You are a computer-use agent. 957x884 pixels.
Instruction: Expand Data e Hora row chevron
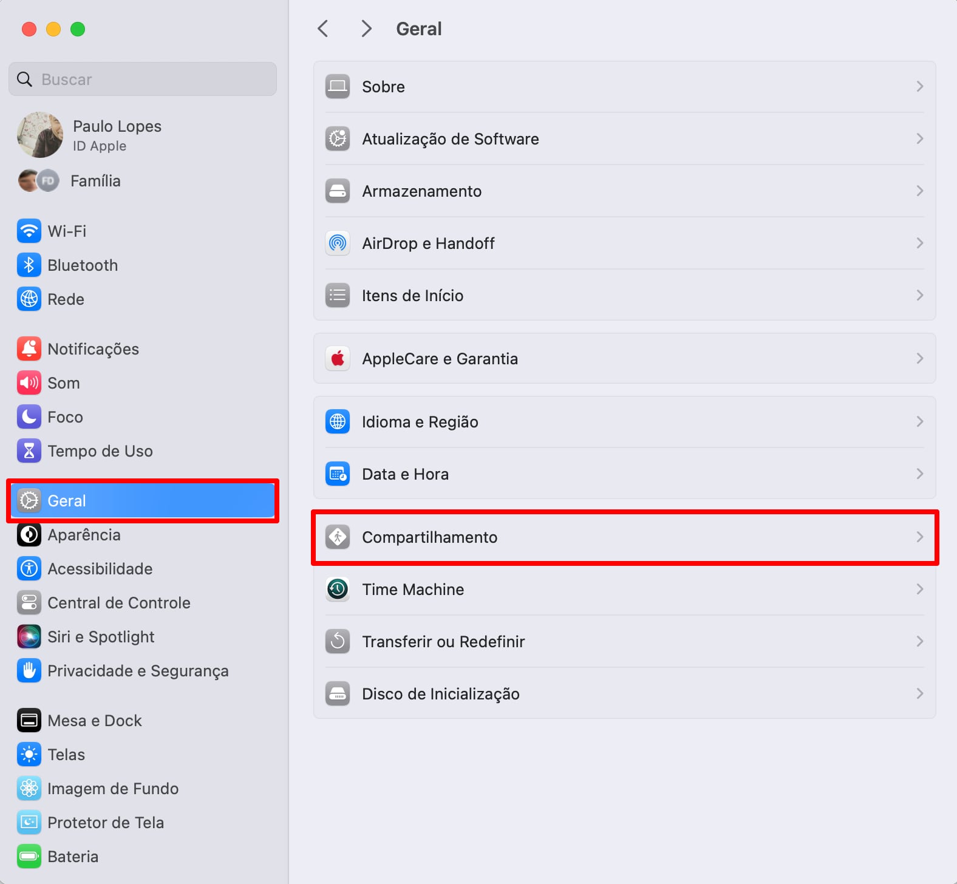[919, 474]
